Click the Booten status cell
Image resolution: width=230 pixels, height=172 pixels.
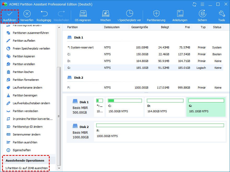click(x=217, y=54)
